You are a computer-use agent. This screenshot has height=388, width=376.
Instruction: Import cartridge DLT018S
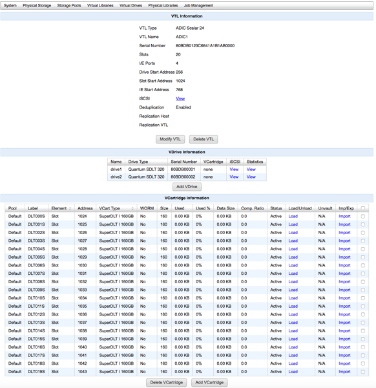[x=344, y=363]
